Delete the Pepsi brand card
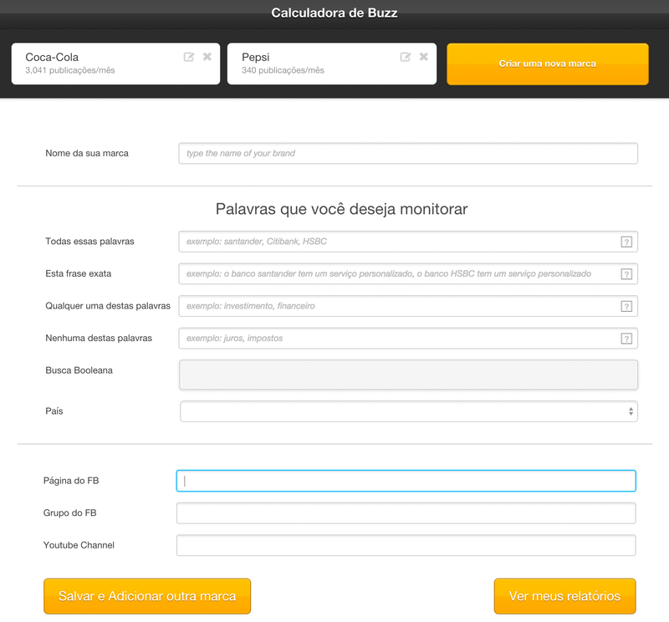Image resolution: width=669 pixels, height=622 pixels. click(x=424, y=57)
